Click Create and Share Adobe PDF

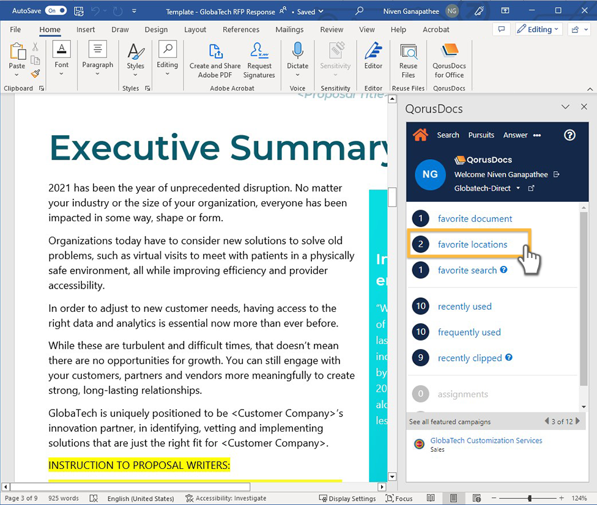coord(215,60)
